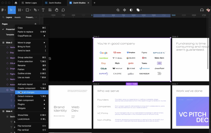Open the Layers panel tab
Image resolution: width=211 pixels, height=133 pixels.
click(9, 17)
